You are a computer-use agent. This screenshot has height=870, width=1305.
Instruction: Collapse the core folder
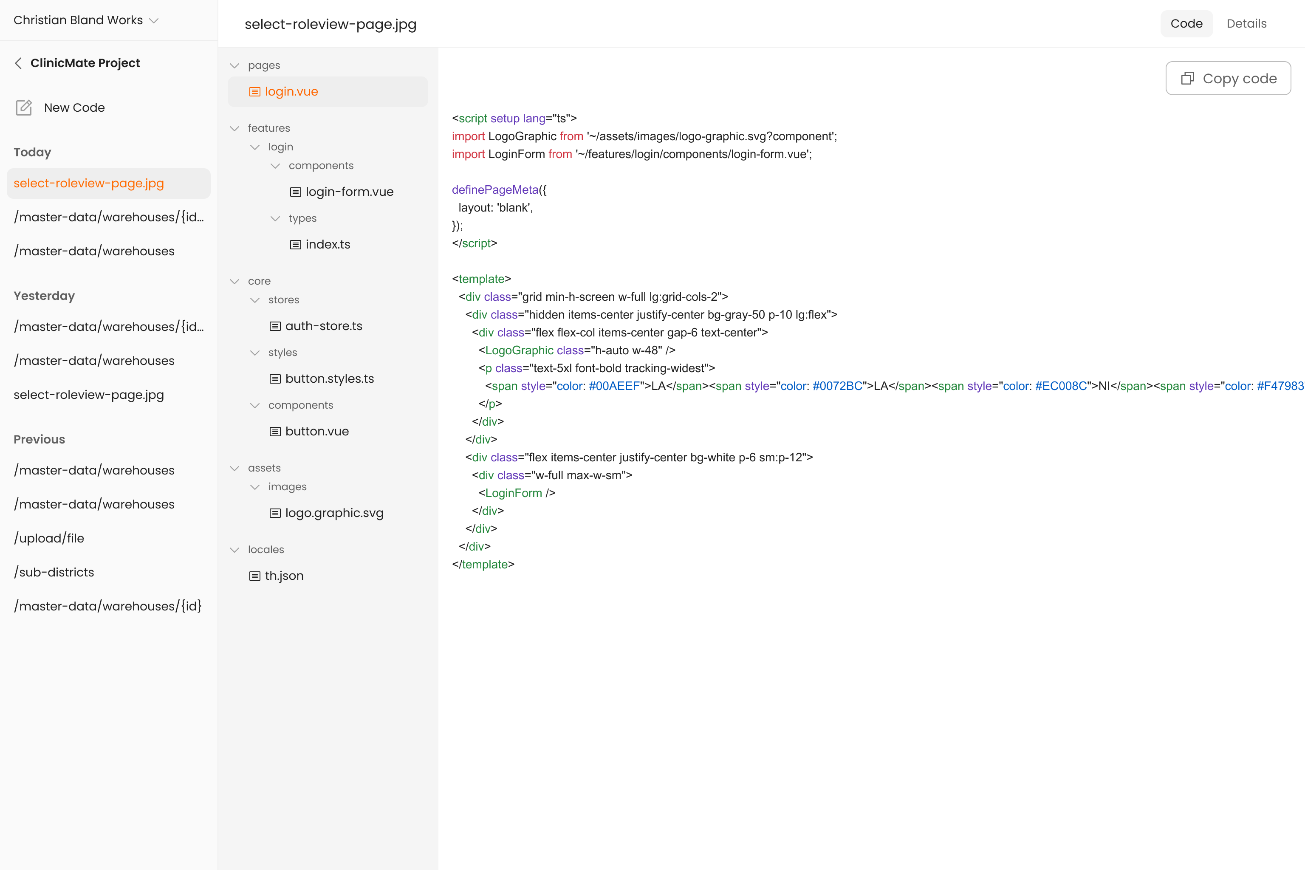(x=234, y=281)
